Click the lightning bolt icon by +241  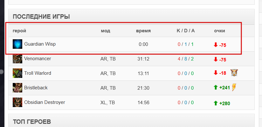(x=234, y=87)
